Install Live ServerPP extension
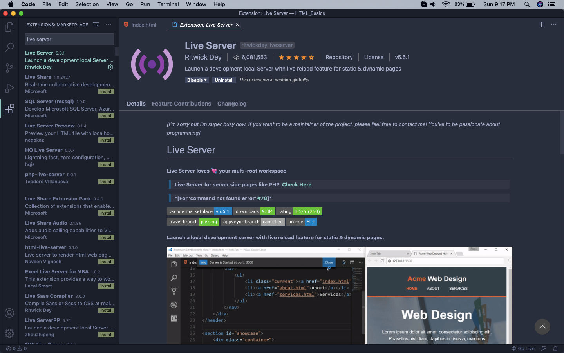The height and width of the screenshot is (353, 564). pos(106,335)
